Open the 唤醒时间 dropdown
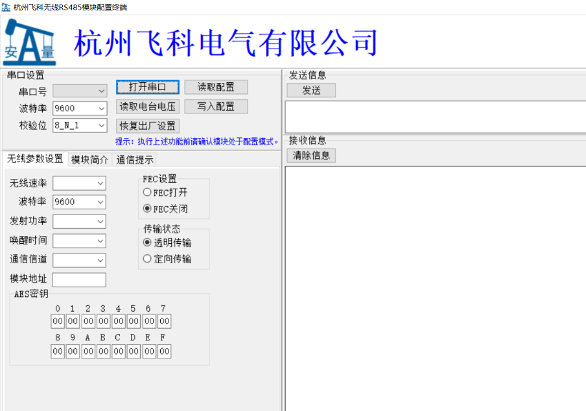Image resolution: width=586 pixels, height=411 pixels. coord(79,241)
